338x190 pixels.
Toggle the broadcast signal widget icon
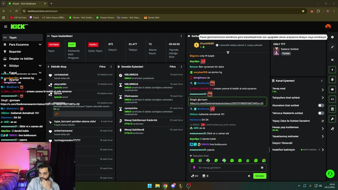click(332, 99)
